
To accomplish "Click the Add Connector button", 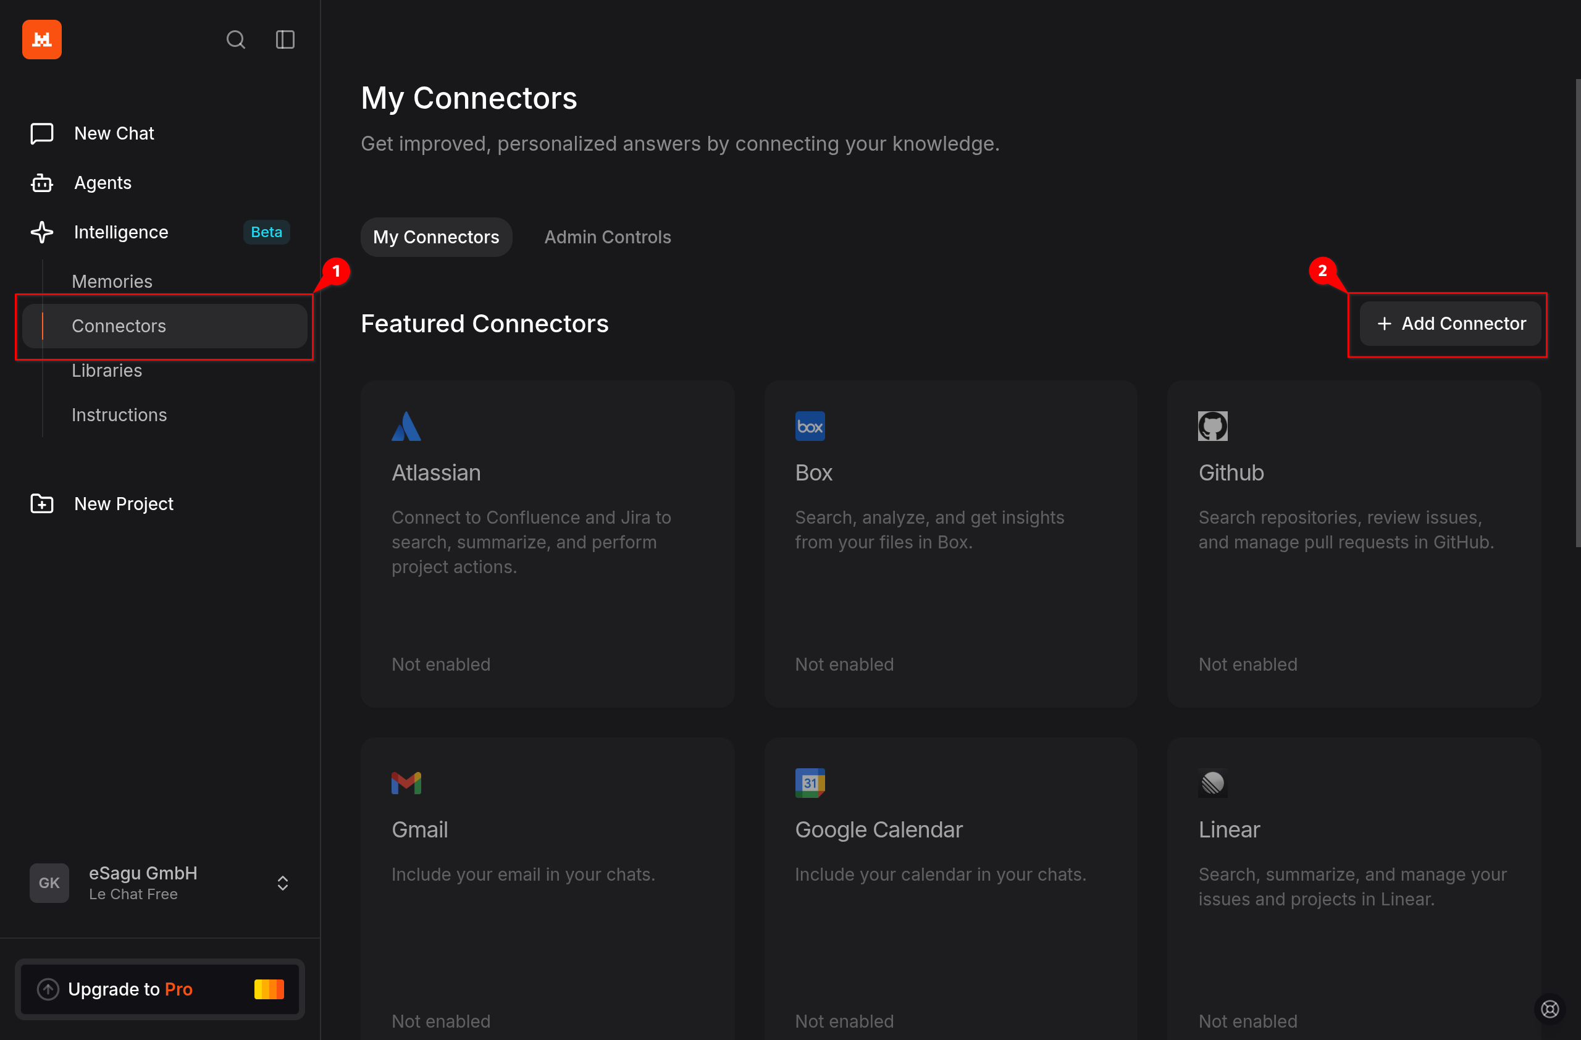I will click(x=1450, y=324).
